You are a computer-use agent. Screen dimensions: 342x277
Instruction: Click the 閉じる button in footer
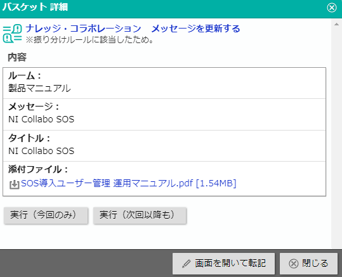coord(308,264)
